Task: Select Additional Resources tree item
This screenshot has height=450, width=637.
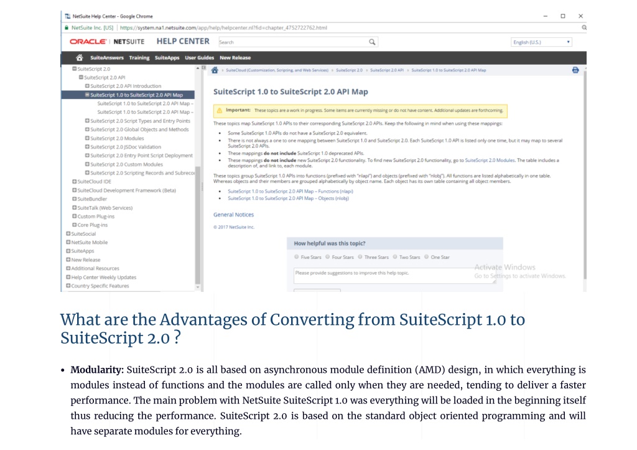Action: 95,268
